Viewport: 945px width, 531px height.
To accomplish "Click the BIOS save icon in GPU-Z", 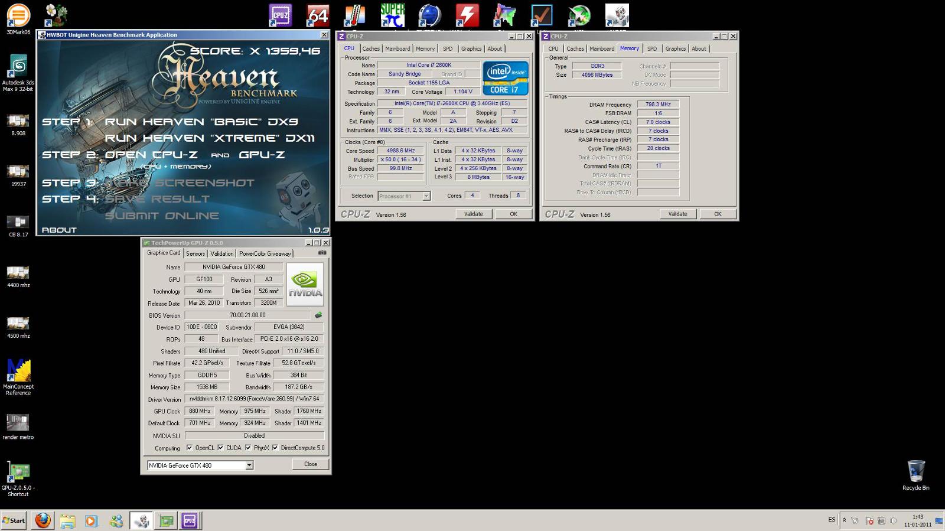I will pos(318,315).
